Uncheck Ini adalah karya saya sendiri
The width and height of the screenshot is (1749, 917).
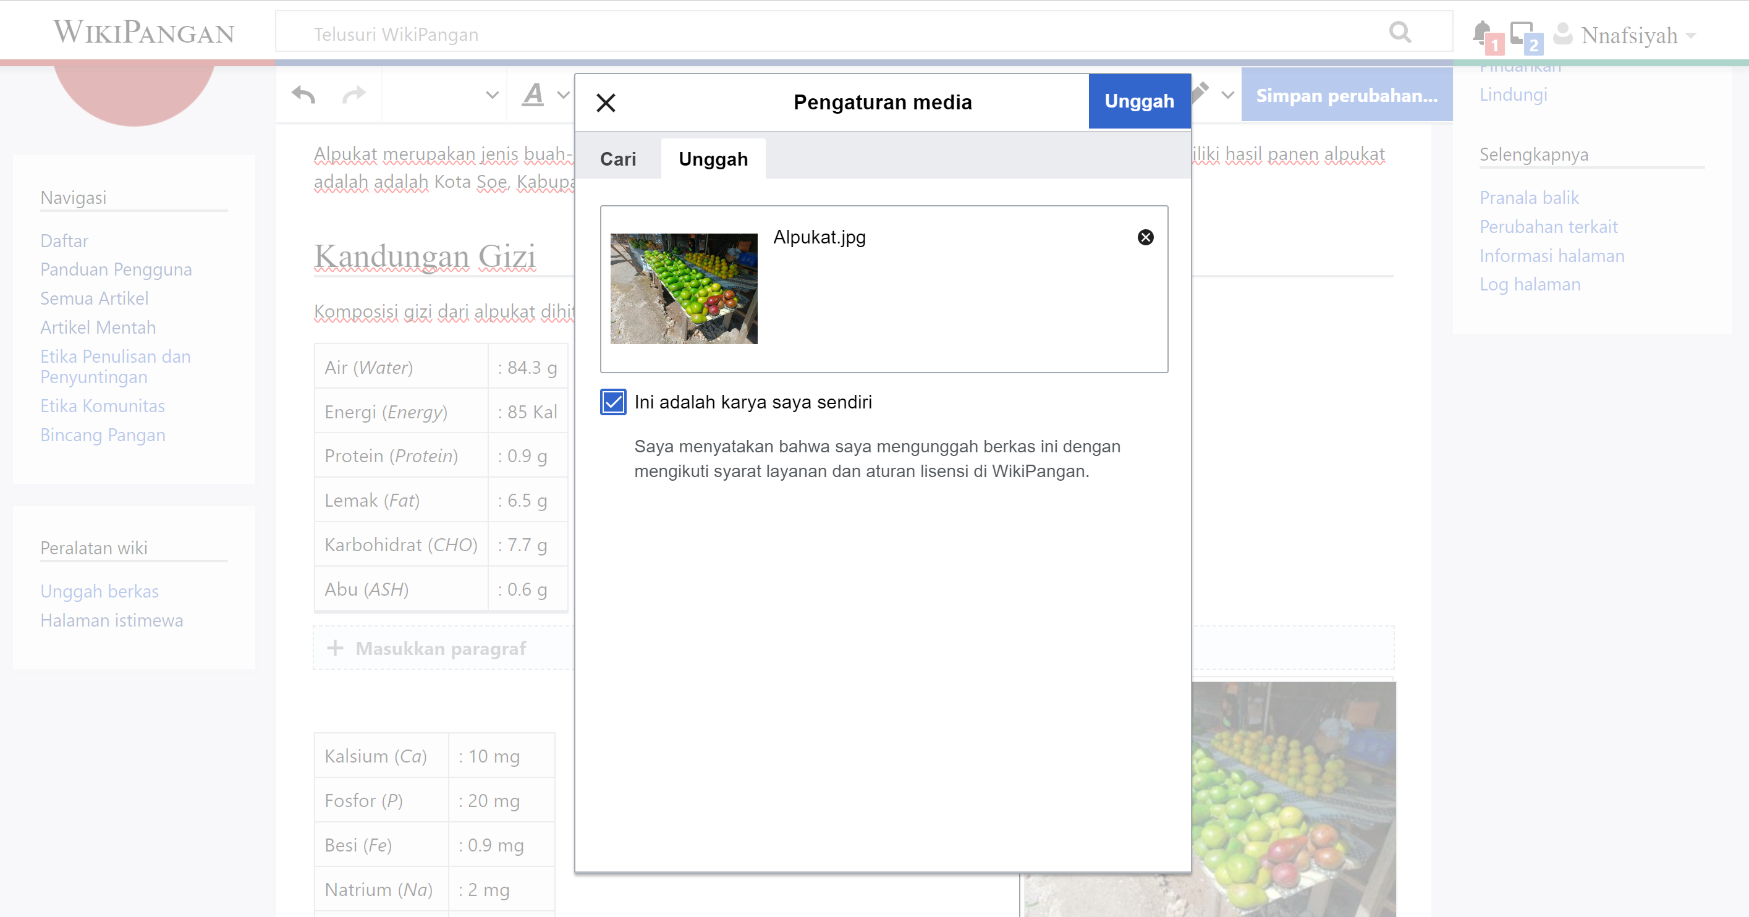pyautogui.click(x=613, y=402)
